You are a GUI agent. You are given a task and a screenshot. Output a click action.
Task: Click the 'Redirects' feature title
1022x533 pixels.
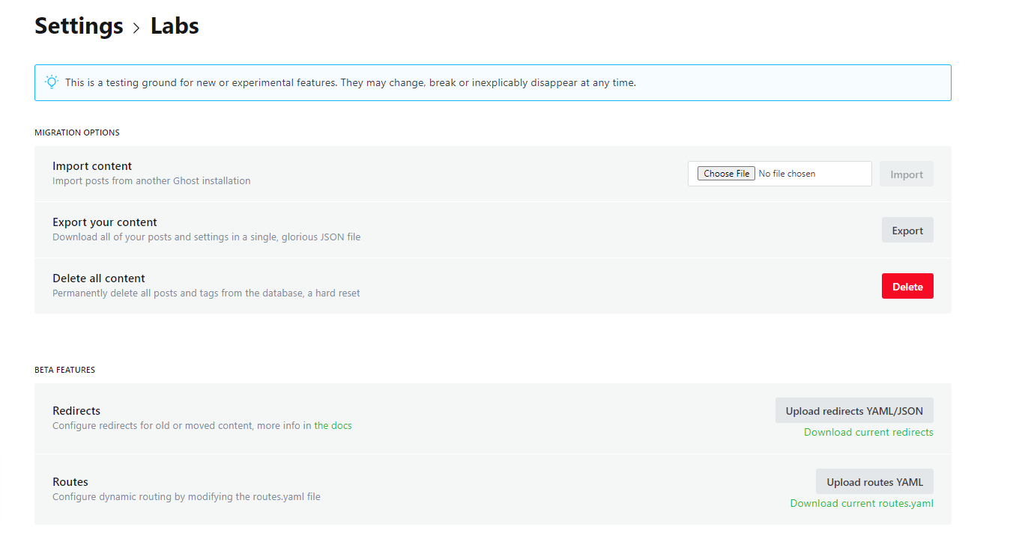(x=76, y=411)
